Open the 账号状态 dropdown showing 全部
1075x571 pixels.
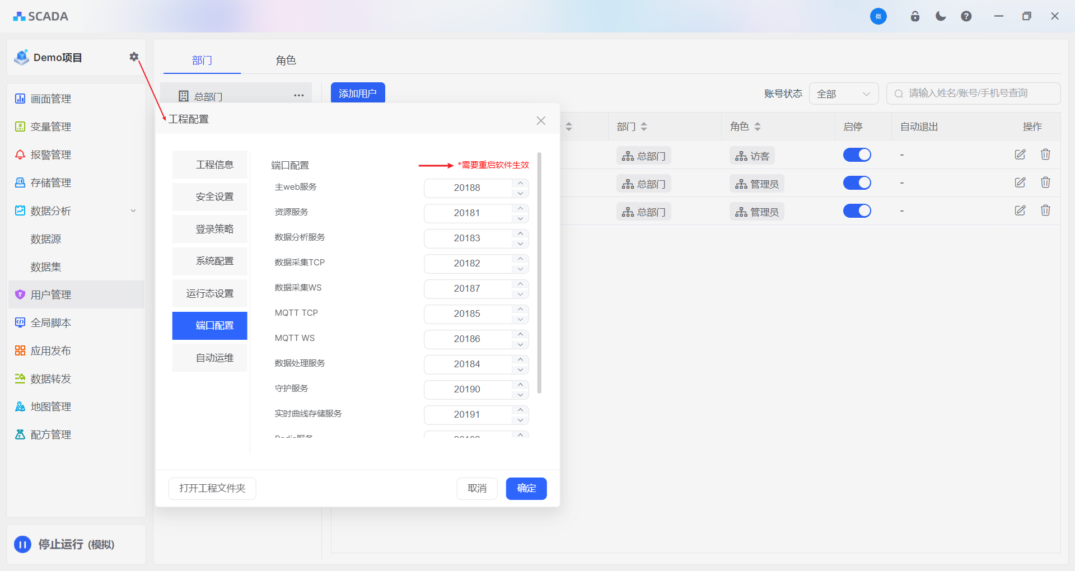[843, 93]
